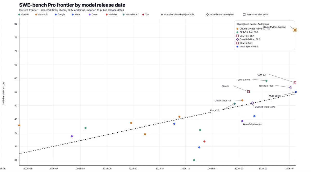The image size is (311, 172).
Task: Click the blue data point near score 35
Action: coord(199,147)
